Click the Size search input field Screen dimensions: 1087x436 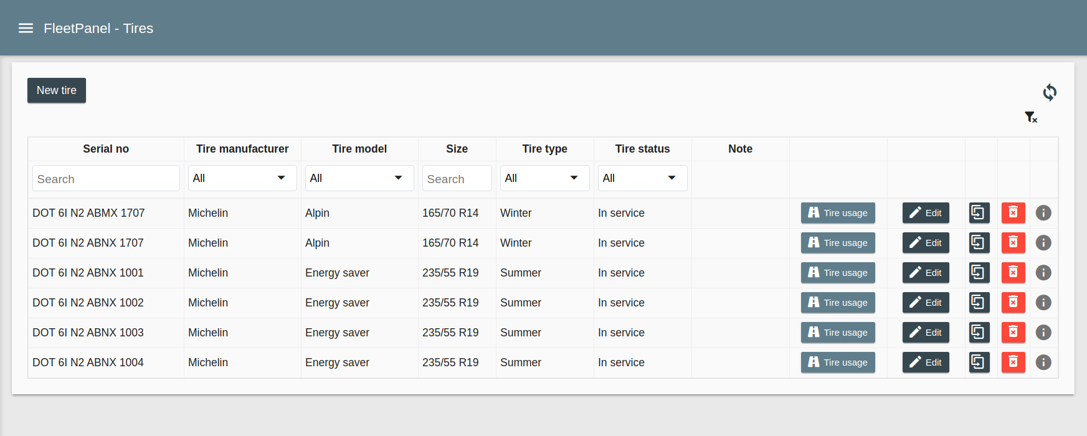(457, 179)
